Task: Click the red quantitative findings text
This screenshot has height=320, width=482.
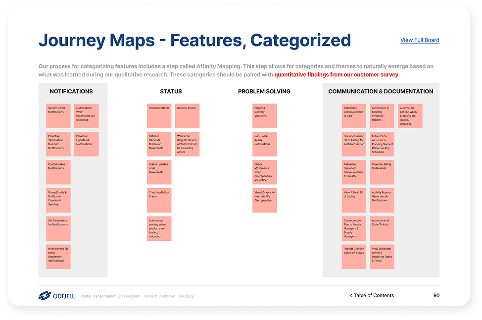Action: (337, 75)
